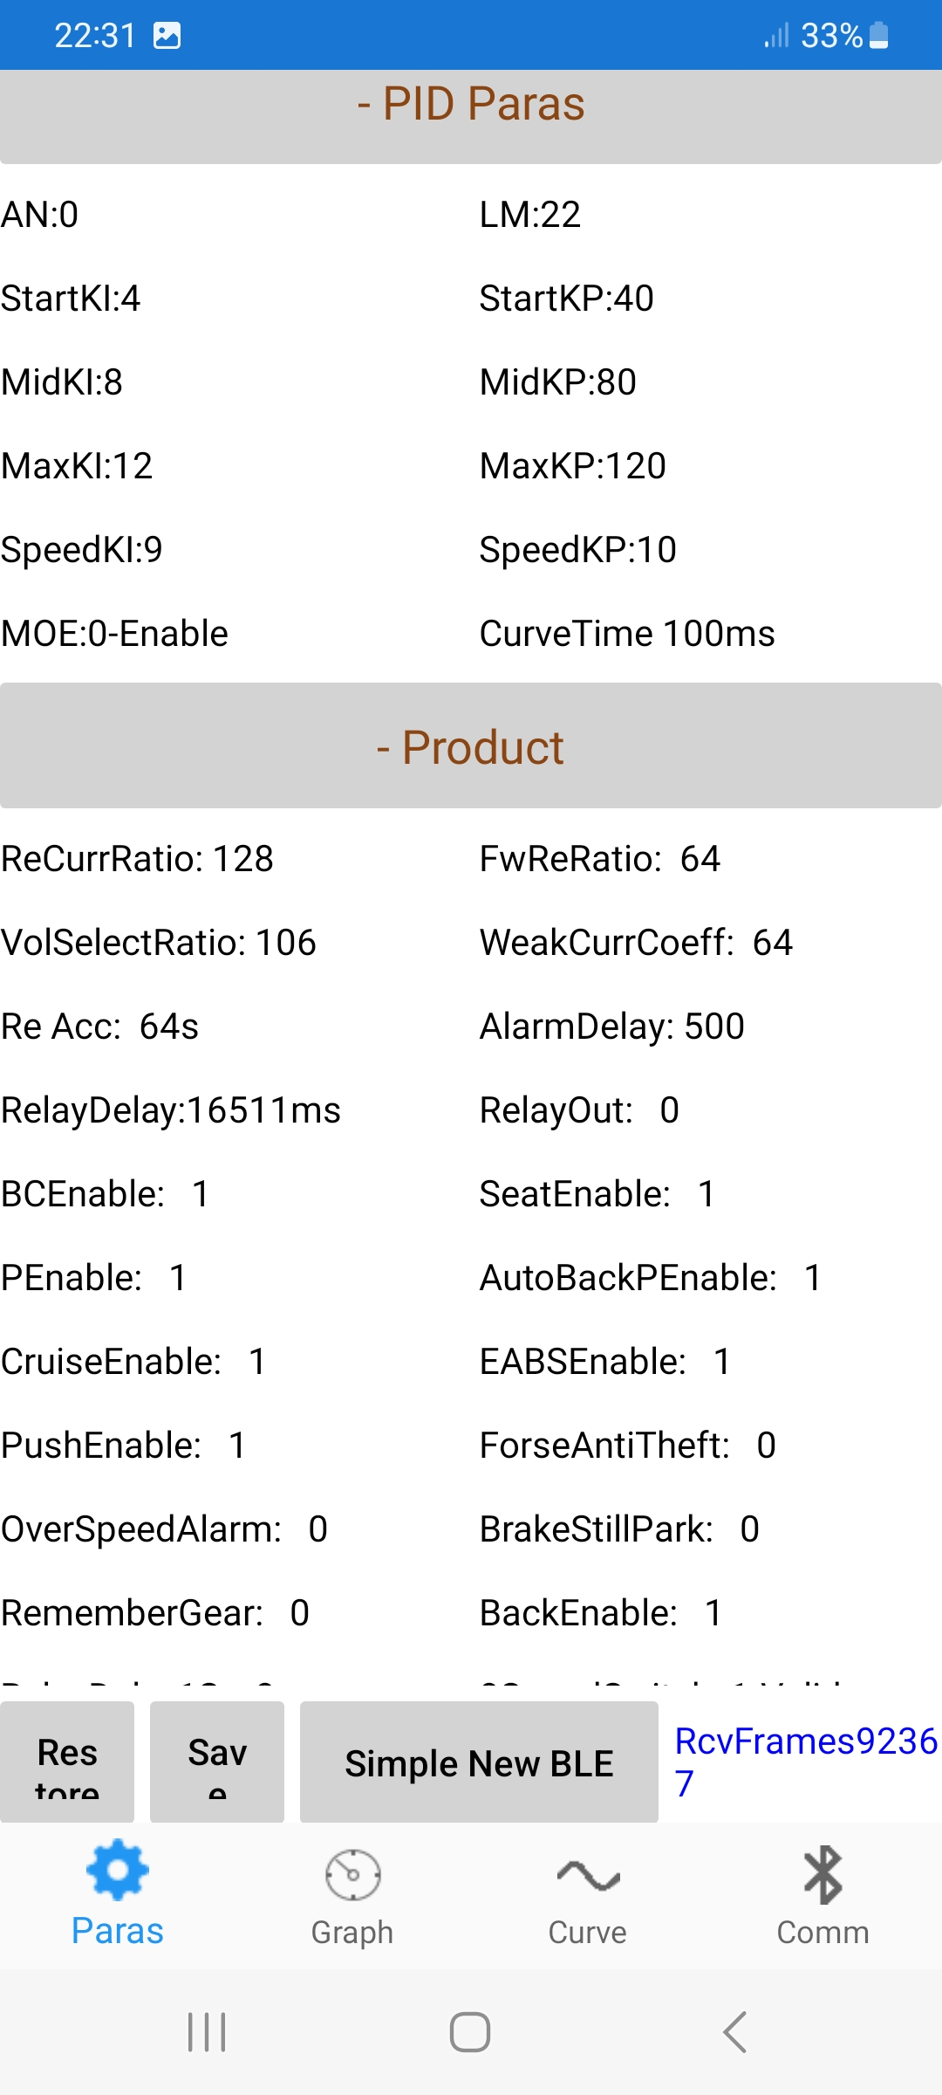Viewport: 942px width, 2095px height.
Task: Tap the MOE:0-Enable parameter
Action: tap(114, 634)
